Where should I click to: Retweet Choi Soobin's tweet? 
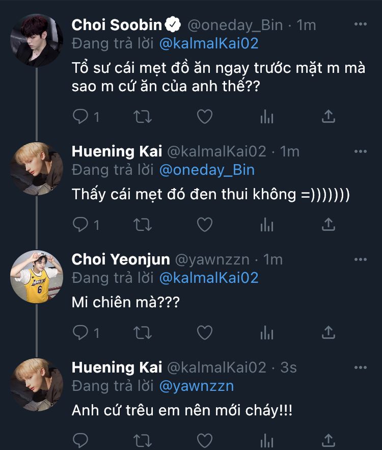pos(142,117)
